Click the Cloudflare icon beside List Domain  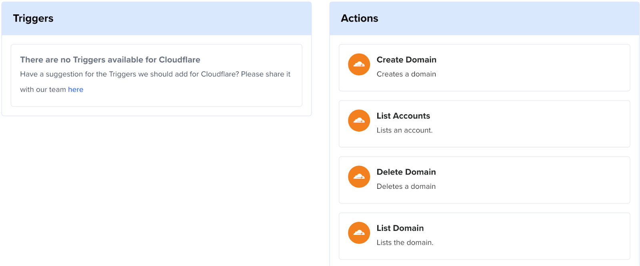tap(359, 233)
